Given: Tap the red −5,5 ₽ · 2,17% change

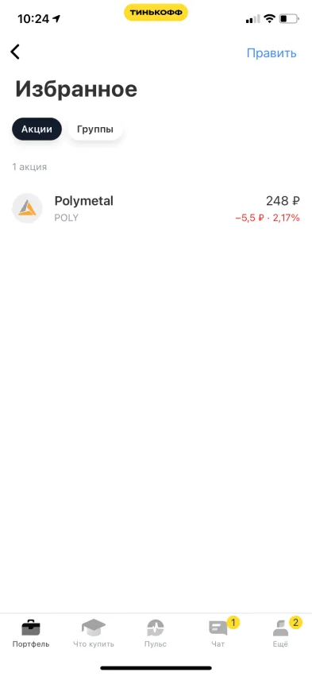Looking at the screenshot, I should tap(268, 218).
